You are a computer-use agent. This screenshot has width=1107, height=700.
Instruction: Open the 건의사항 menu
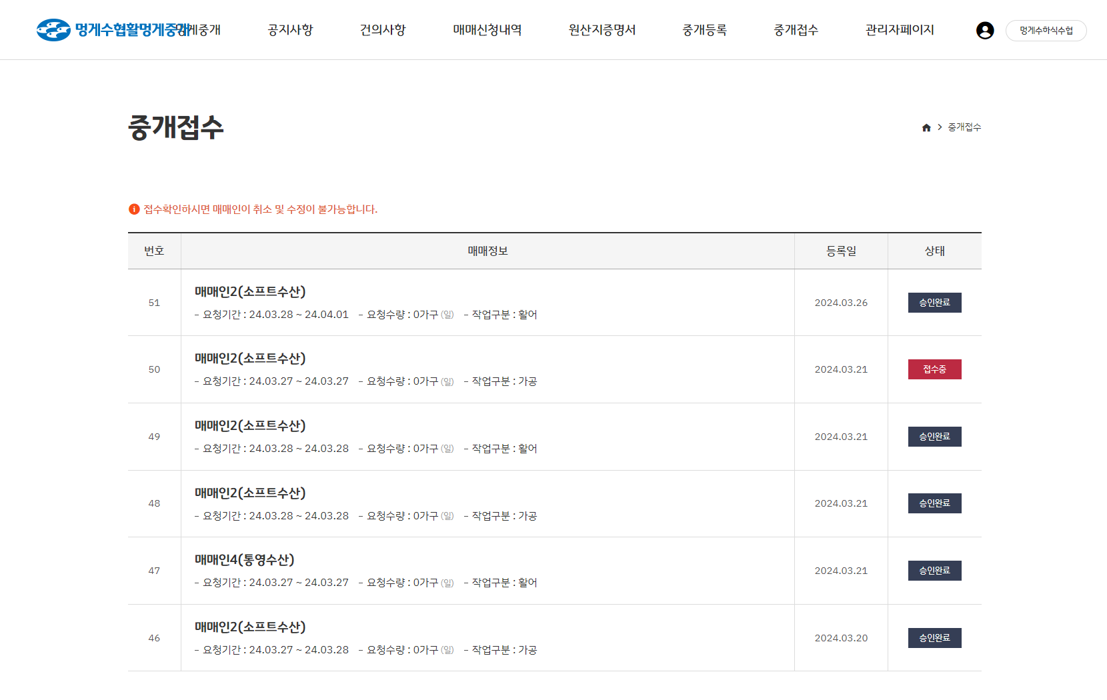383,30
